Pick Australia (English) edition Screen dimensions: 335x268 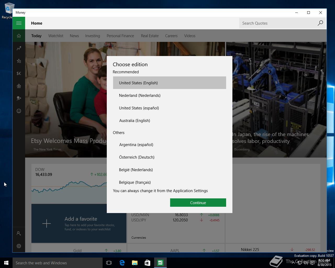[x=170, y=120]
